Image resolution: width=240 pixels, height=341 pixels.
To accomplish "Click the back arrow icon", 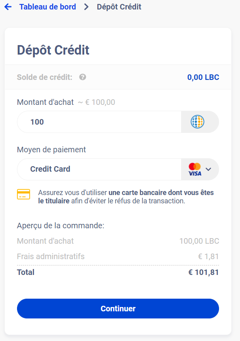I will (x=8, y=7).
